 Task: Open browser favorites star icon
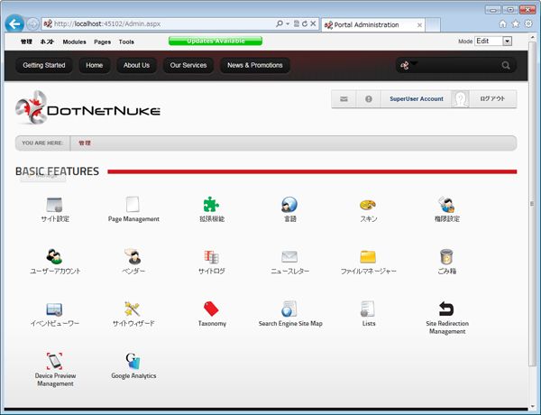516,23
